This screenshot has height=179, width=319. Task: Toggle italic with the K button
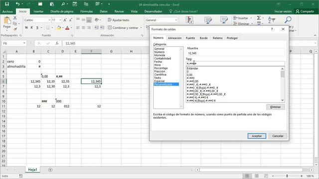pyautogui.click(x=32, y=28)
